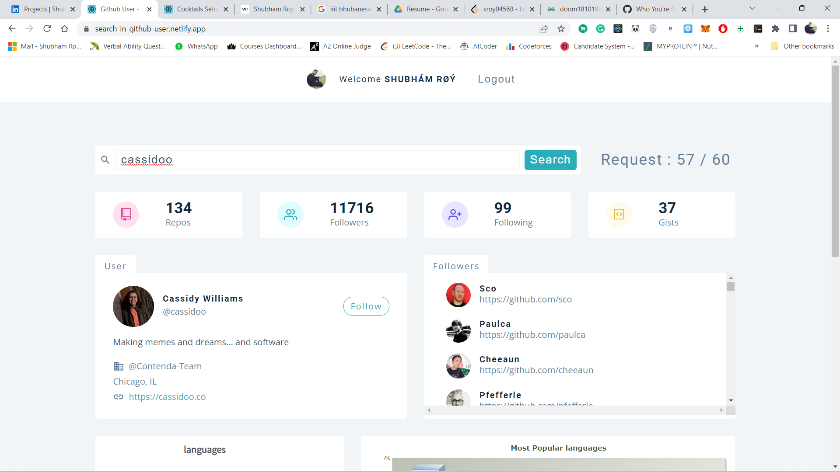Screen dimensions: 840x472
Task: Click Sco's follower avatar
Action: pyautogui.click(x=458, y=295)
